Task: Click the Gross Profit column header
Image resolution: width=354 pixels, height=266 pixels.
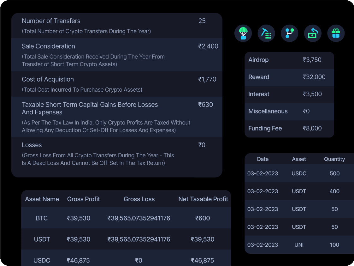Action: [83, 199]
